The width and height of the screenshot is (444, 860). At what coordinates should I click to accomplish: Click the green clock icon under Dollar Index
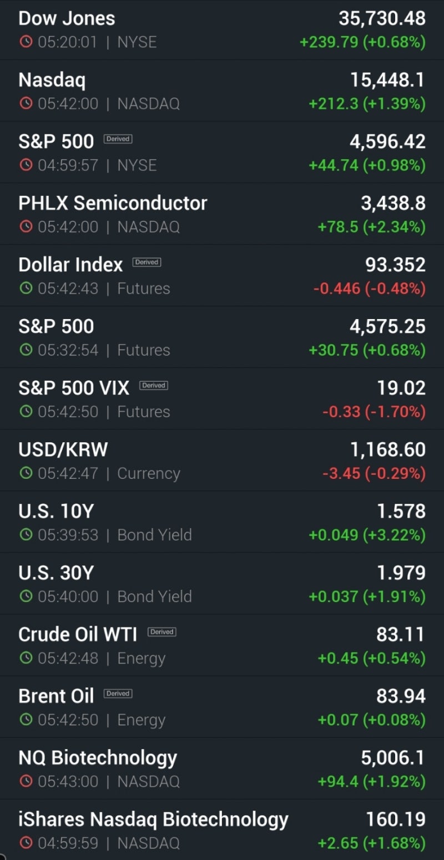[x=26, y=289]
